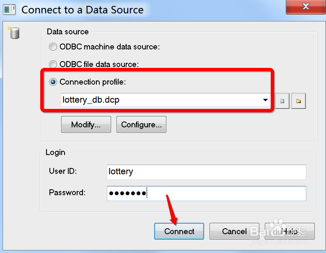Click the dialog title bar text
The image size is (326, 253).
point(83,10)
